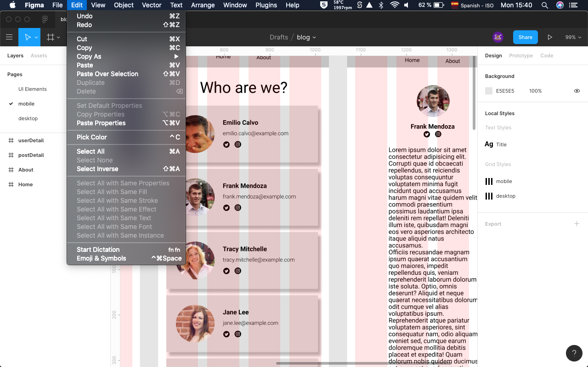Choose Redo from the Edit menu
588x367 pixels.
126,25
